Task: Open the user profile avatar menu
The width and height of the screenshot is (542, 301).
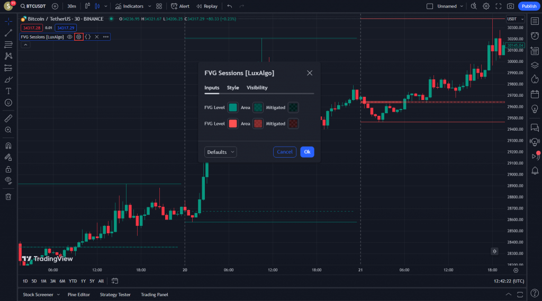Action: [8, 6]
